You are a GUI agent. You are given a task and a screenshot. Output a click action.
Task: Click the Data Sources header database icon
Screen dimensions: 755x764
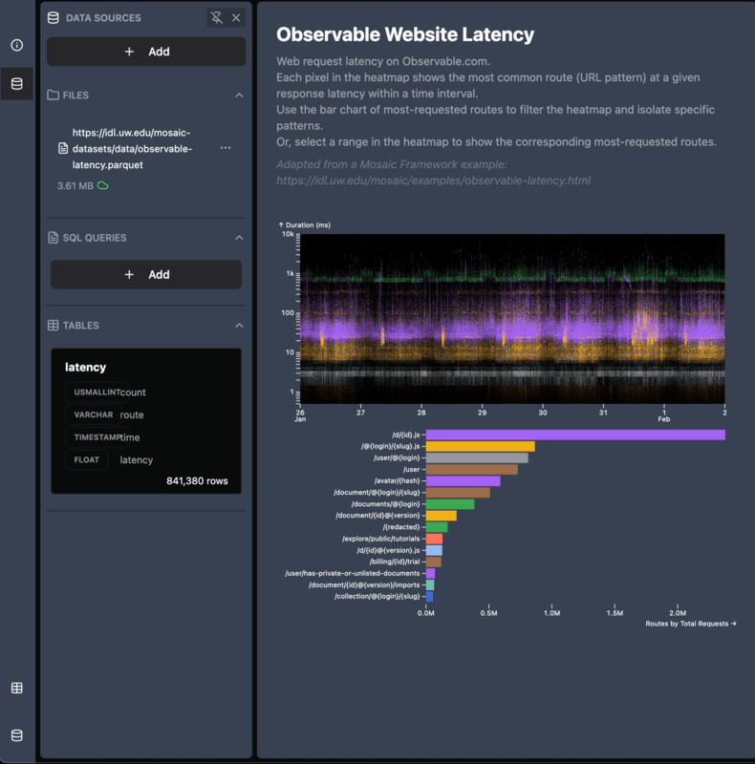[54, 18]
